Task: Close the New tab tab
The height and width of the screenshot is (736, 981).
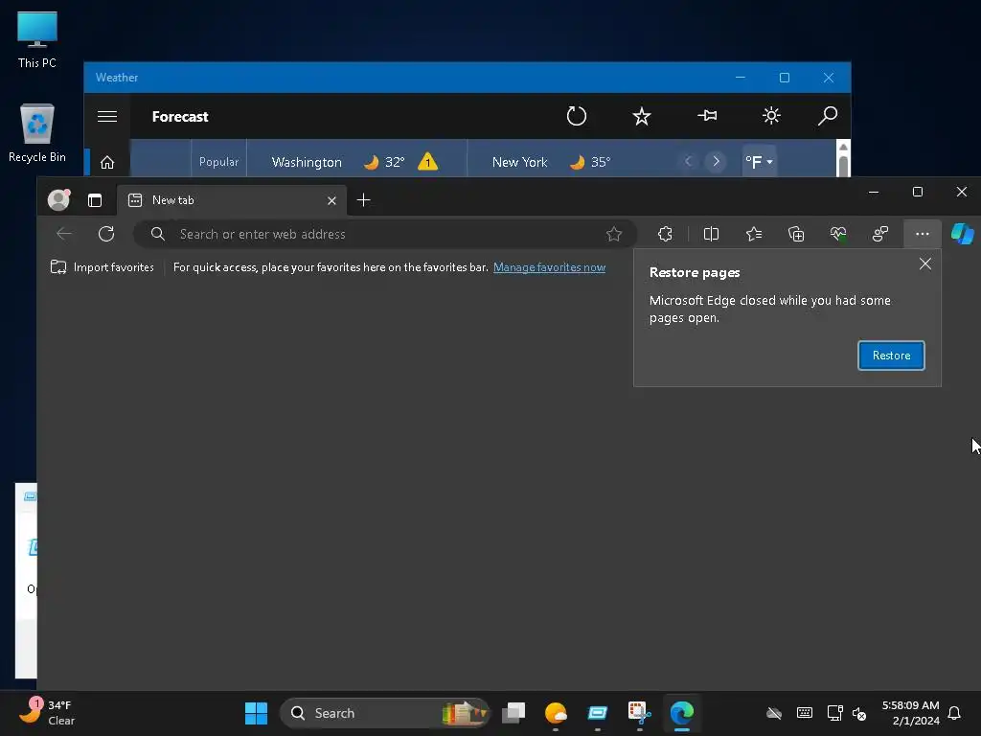Action: coord(331,200)
